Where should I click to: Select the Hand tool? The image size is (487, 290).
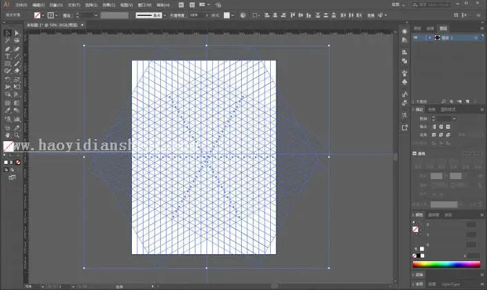8,136
